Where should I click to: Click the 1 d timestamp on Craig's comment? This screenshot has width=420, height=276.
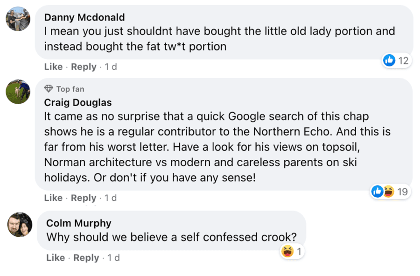(111, 198)
